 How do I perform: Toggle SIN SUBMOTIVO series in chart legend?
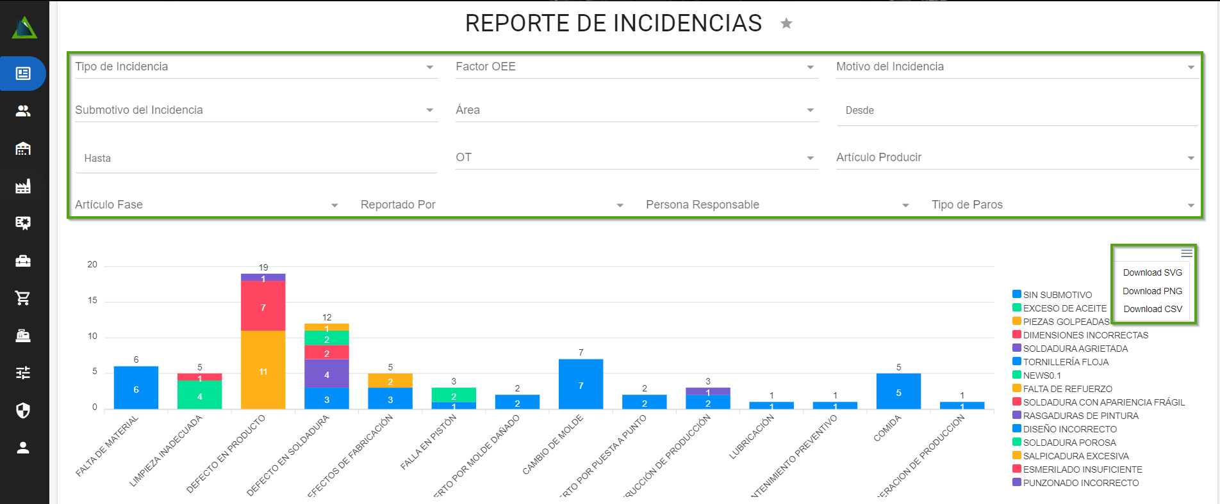(x=1057, y=295)
